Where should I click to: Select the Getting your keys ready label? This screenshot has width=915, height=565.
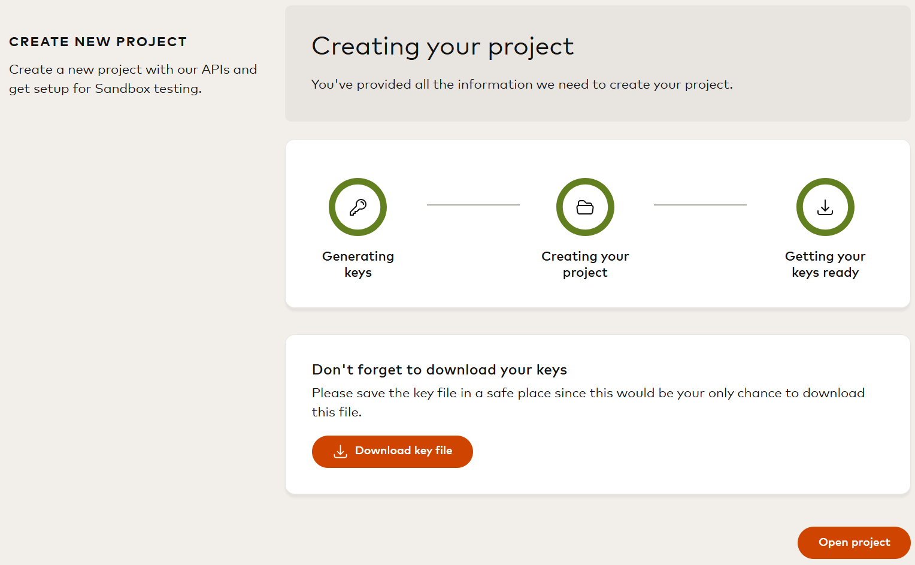825,264
